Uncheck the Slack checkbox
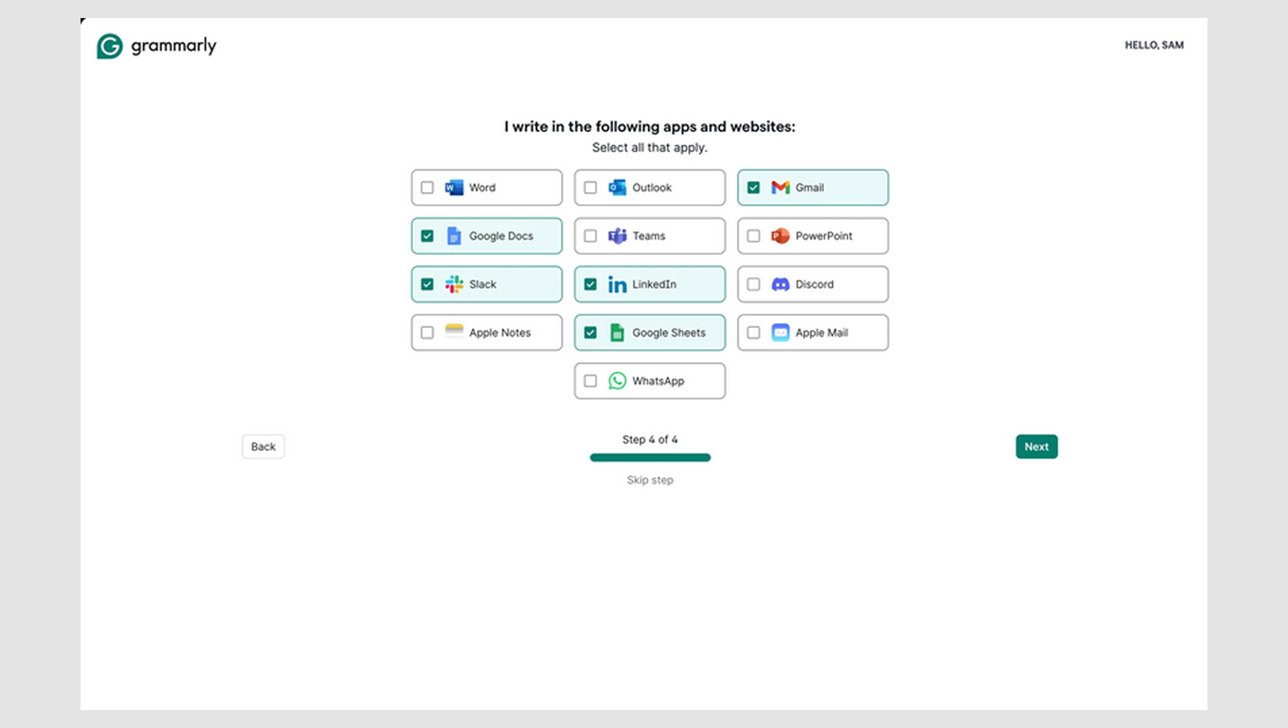The width and height of the screenshot is (1288, 728). pyautogui.click(x=427, y=284)
